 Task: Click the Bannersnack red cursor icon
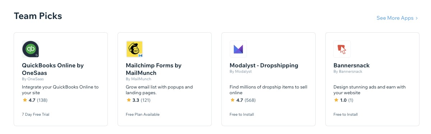point(342,49)
